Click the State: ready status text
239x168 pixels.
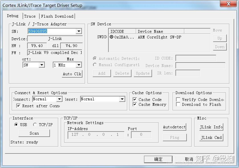tap(24, 142)
